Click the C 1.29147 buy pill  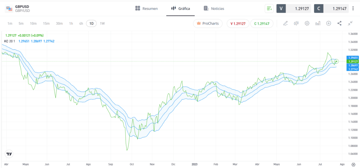coord(262,23)
